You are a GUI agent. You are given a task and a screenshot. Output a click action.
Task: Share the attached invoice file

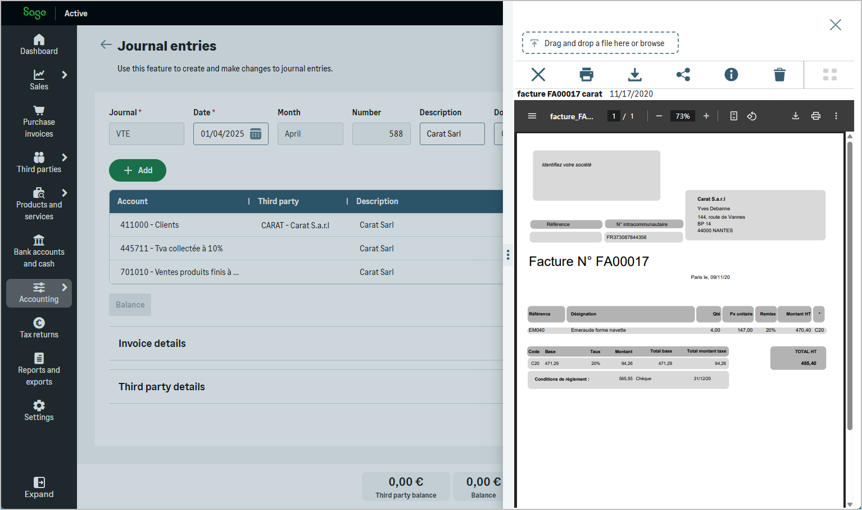click(683, 74)
